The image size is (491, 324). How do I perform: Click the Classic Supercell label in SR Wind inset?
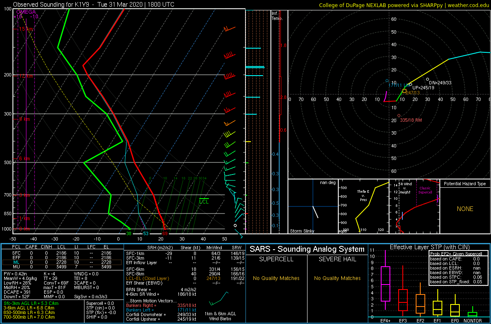click(424, 191)
